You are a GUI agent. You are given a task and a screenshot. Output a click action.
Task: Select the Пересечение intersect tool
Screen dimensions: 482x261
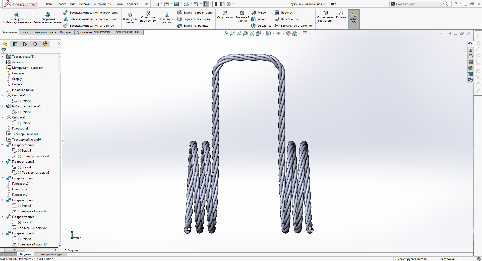(x=287, y=19)
